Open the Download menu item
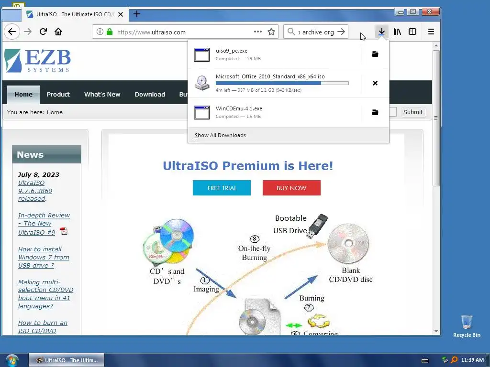 click(150, 94)
